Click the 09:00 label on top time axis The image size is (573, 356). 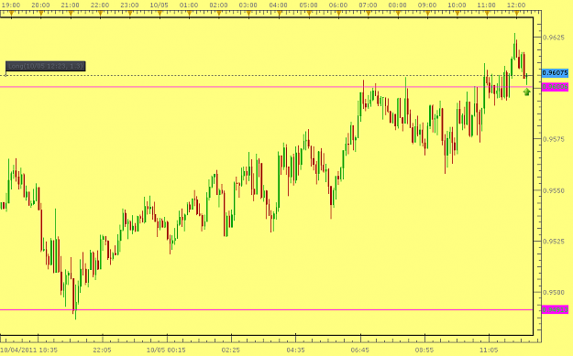[427, 5]
